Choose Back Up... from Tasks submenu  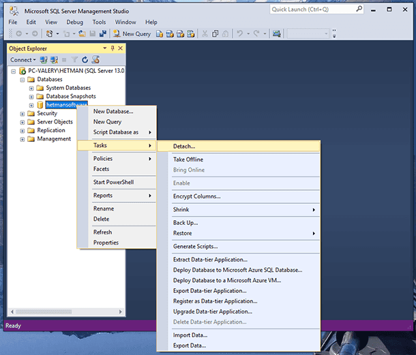(x=239, y=223)
